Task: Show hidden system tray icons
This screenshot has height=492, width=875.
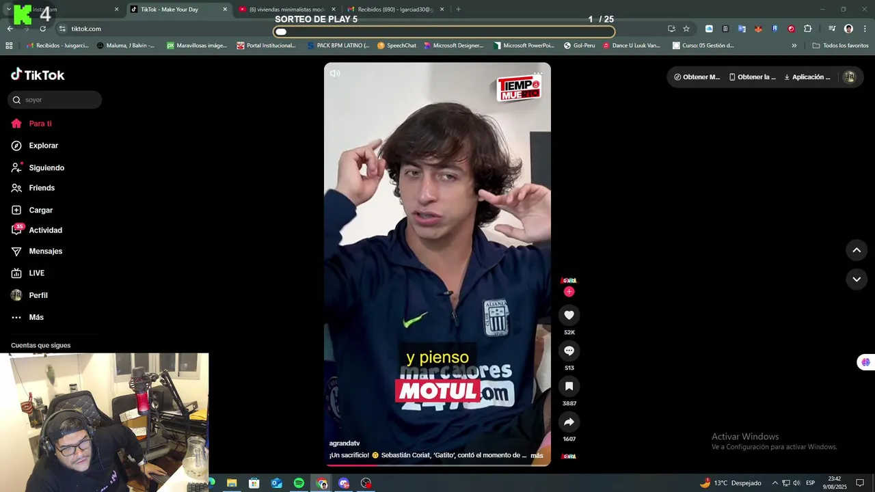Action: [775, 483]
